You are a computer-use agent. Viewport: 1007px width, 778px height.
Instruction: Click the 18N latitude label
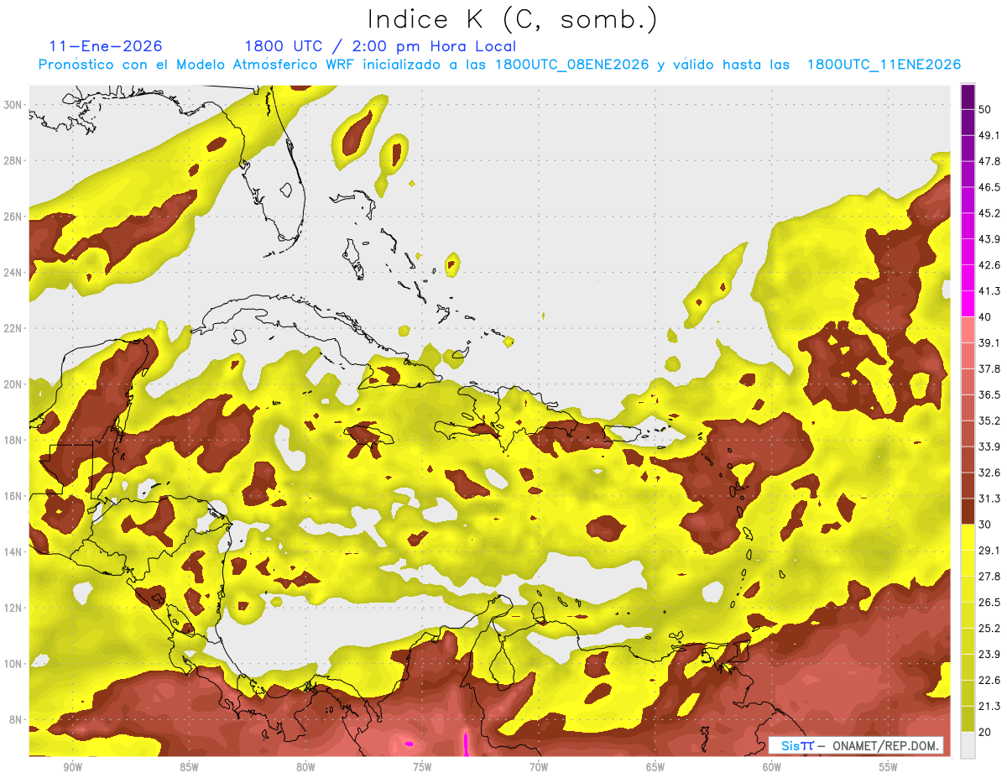click(13, 440)
